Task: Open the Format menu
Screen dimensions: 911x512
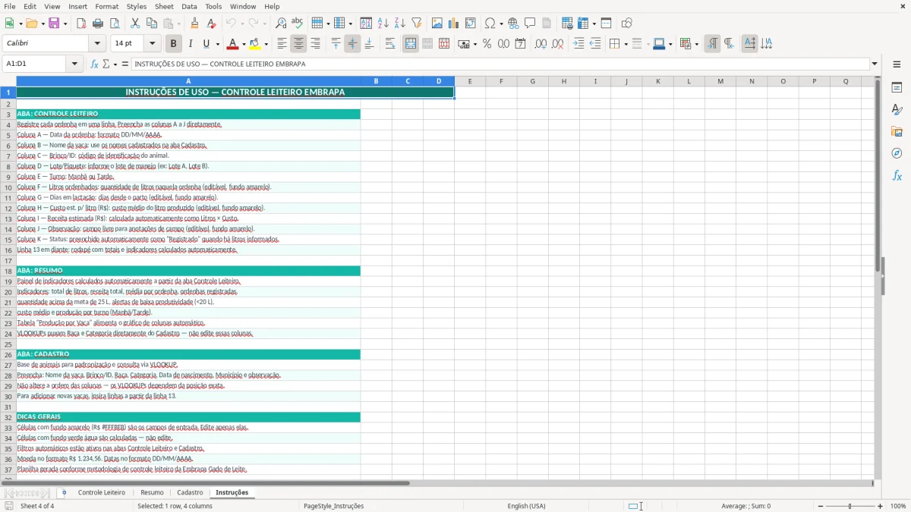Action: tap(107, 6)
